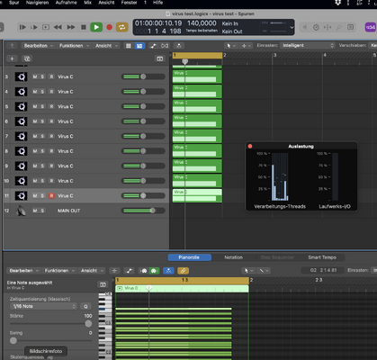Open pointer tool menu in piano roll

point(248,271)
